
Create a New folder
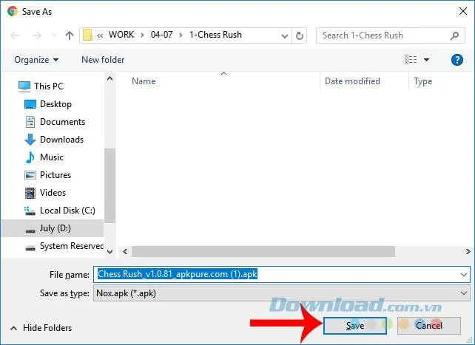(103, 60)
